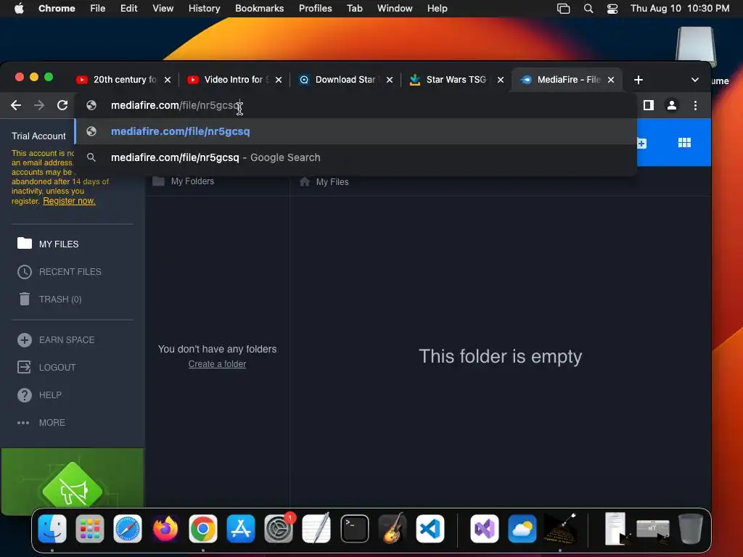
Task: Open Control Center in menu bar
Action: (612, 9)
